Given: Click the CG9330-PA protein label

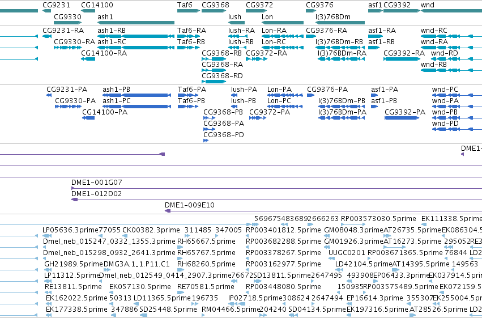Looking at the screenshot, I should 75,101.
